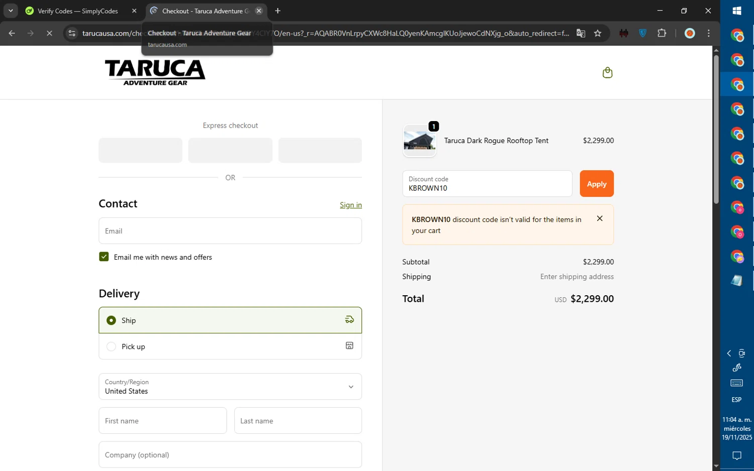This screenshot has height=471, width=754.
Task: Toggle Email me with news and offers
Action: (x=104, y=257)
